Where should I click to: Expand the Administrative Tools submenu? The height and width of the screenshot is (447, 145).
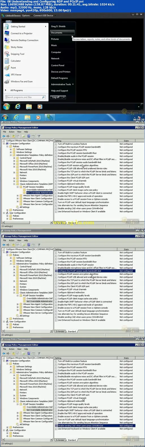coord(73,84)
